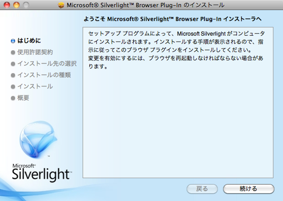Click the blue bullet beside はじめに
This screenshot has height=201, width=283.
[13, 41]
